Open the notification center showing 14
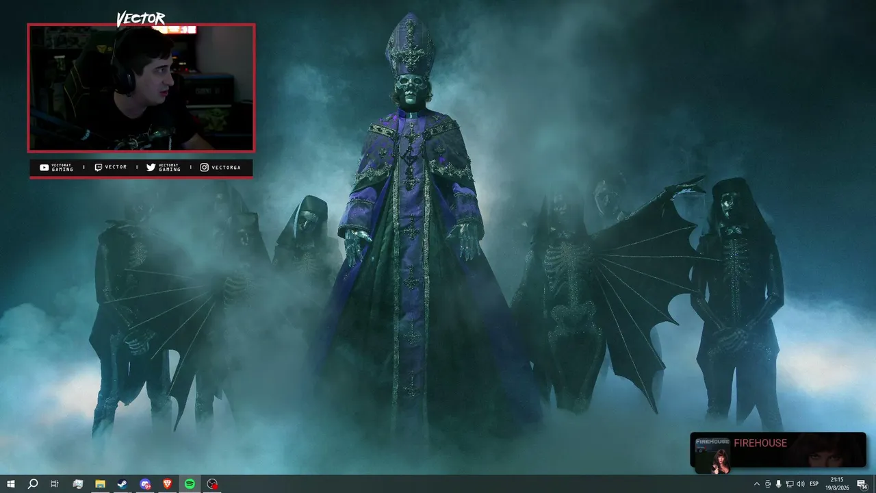Image resolution: width=876 pixels, height=493 pixels. (x=862, y=484)
